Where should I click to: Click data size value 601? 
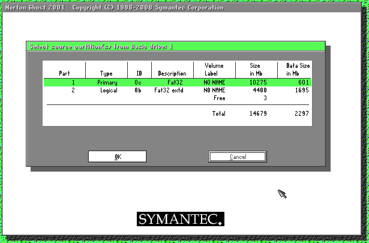tap(304, 82)
